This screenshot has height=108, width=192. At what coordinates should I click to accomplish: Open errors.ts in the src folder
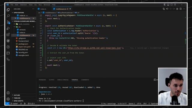coord(24,30)
